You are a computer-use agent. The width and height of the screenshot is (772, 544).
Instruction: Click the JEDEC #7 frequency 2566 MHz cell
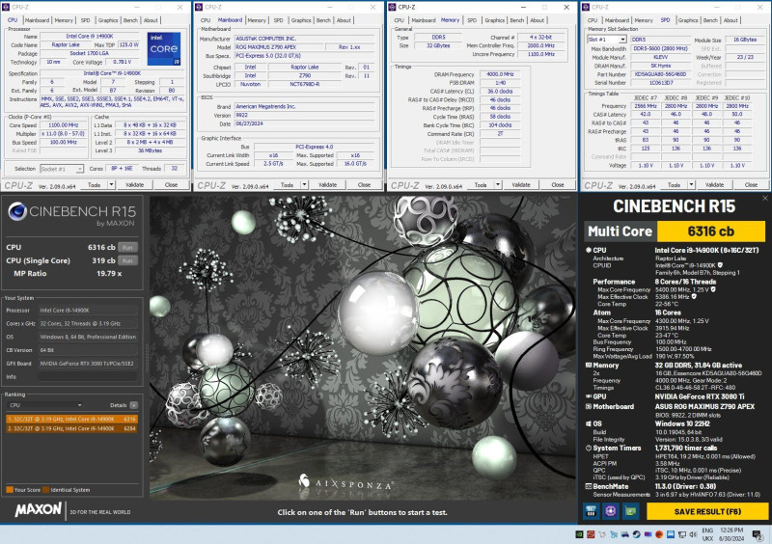point(646,106)
